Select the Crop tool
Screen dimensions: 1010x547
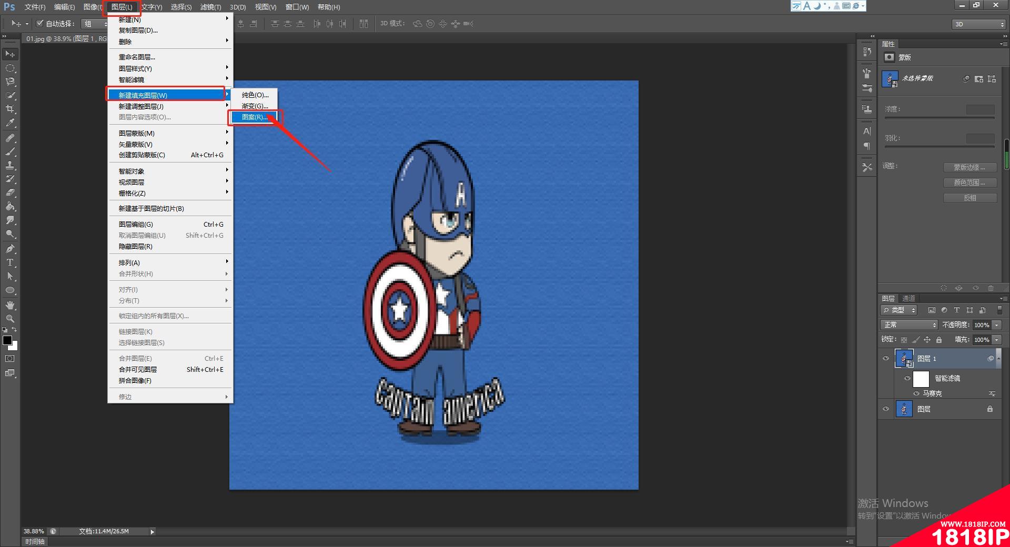10,109
